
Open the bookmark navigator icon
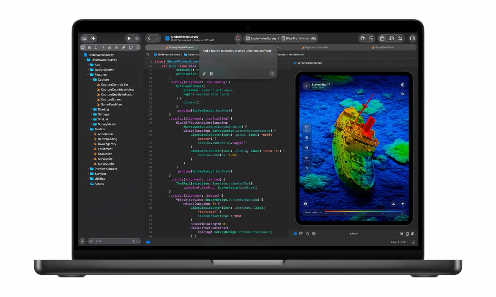96,47
